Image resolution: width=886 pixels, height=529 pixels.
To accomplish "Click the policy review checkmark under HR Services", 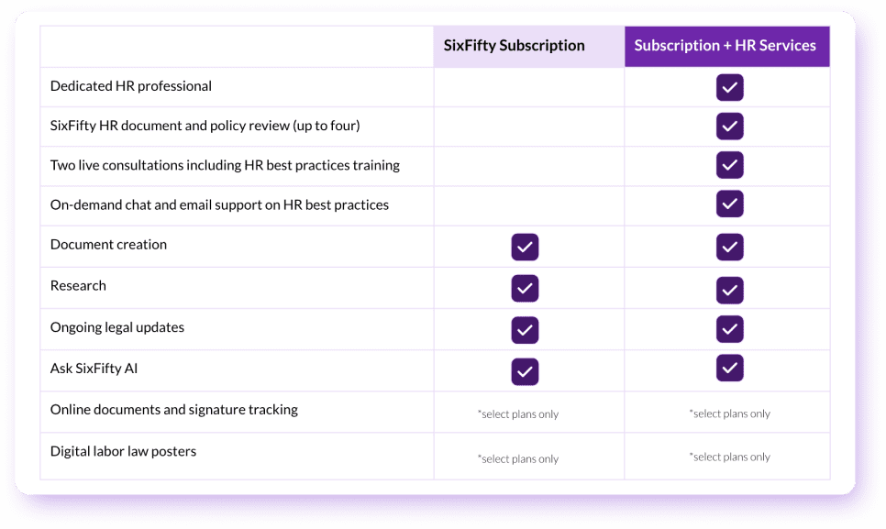I will (x=729, y=126).
